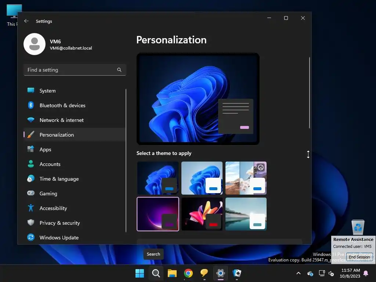Click the Apps icon in sidebar

click(31, 149)
